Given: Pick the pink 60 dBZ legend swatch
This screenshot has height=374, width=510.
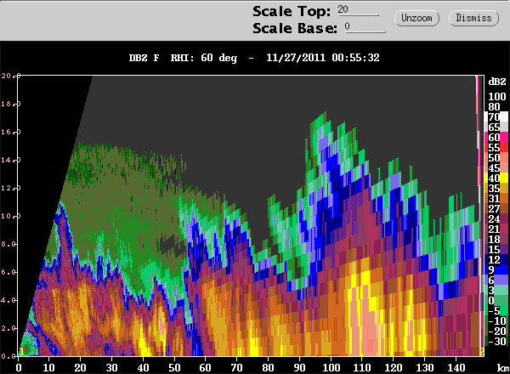Looking at the screenshot, I should click(x=496, y=137).
